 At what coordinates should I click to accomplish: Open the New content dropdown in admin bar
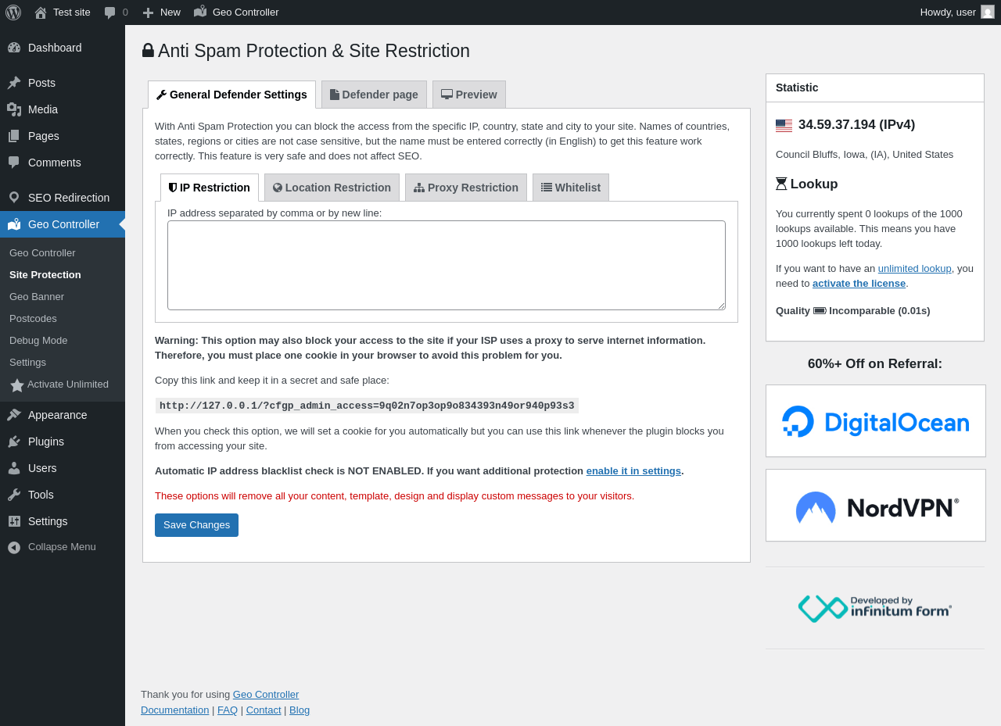(161, 13)
